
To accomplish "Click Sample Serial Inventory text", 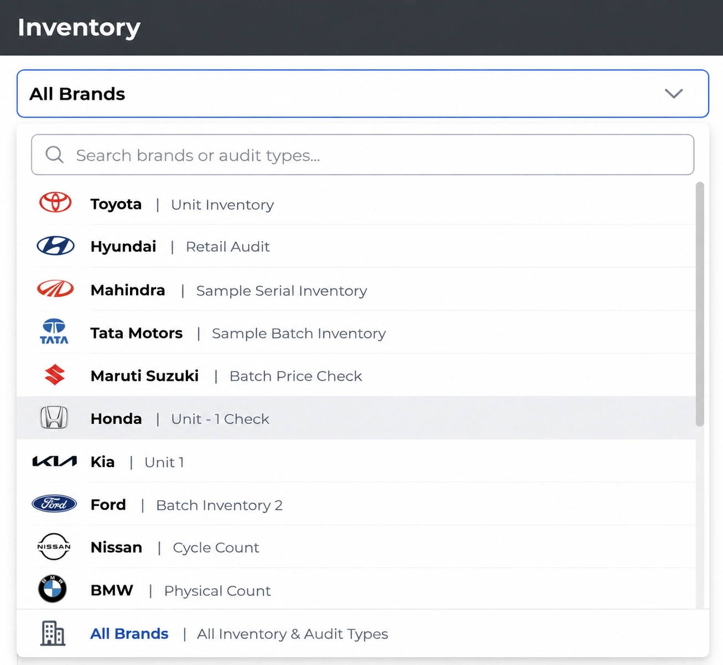I will click(282, 291).
